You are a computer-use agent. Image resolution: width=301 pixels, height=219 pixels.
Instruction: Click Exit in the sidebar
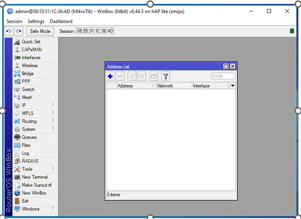[35, 201]
